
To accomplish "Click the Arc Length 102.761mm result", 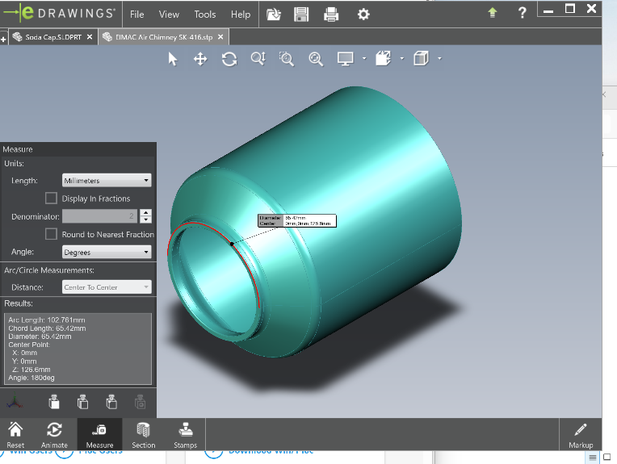I will click(x=47, y=320).
